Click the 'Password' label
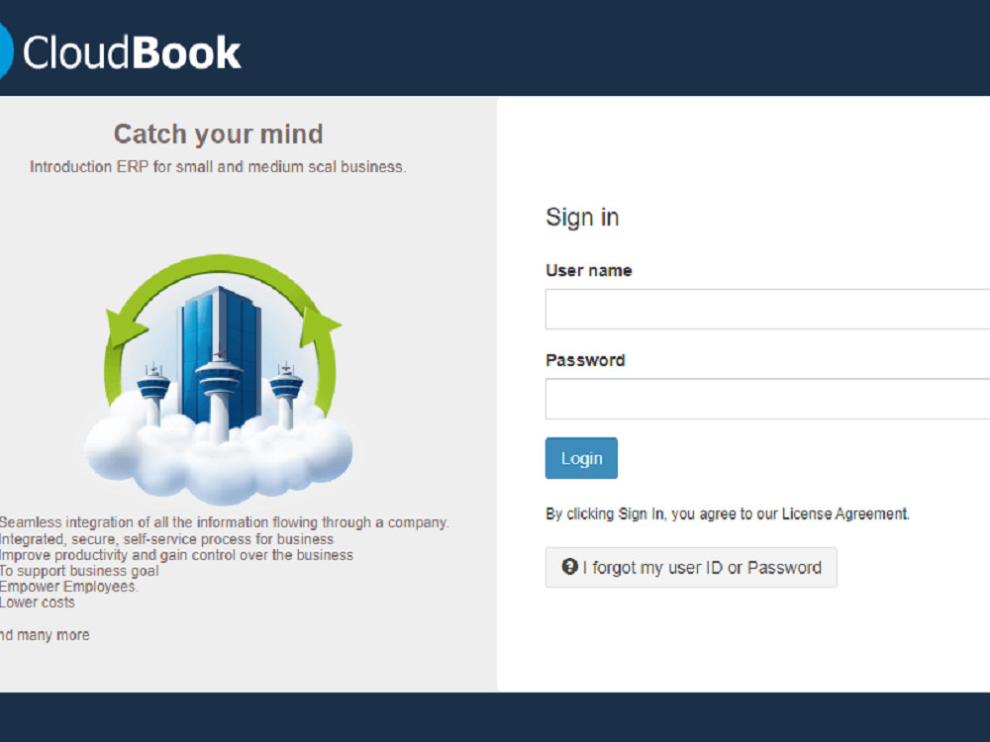Viewport: 990px width, 742px height. [585, 360]
